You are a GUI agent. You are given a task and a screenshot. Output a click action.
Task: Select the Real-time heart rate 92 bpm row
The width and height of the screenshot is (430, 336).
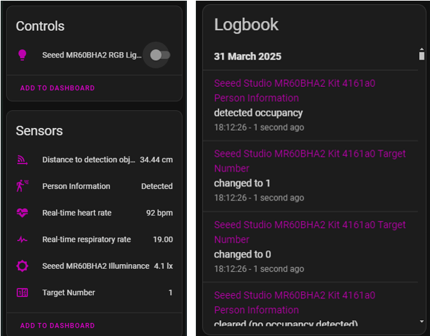point(94,213)
